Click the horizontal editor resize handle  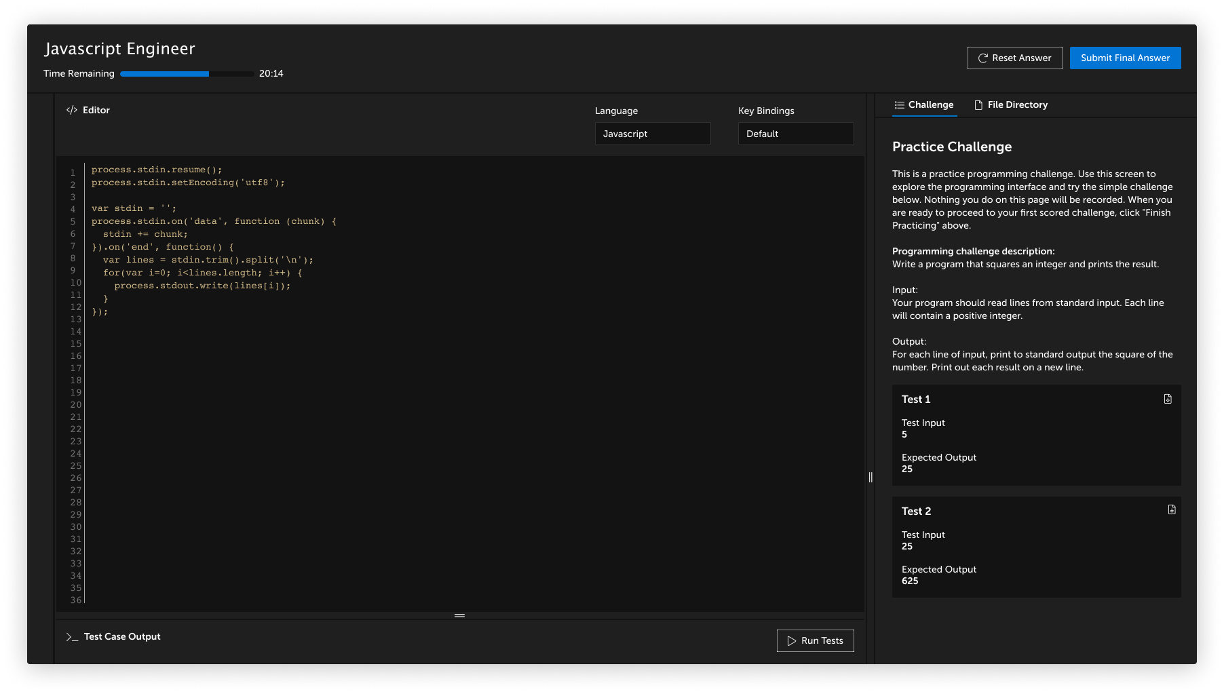(459, 615)
